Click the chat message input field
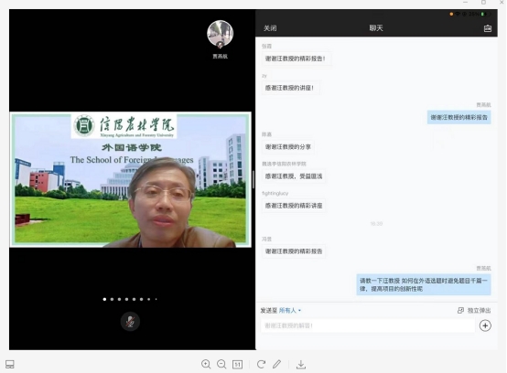Screen dimensions: 507x373 (x=368, y=325)
